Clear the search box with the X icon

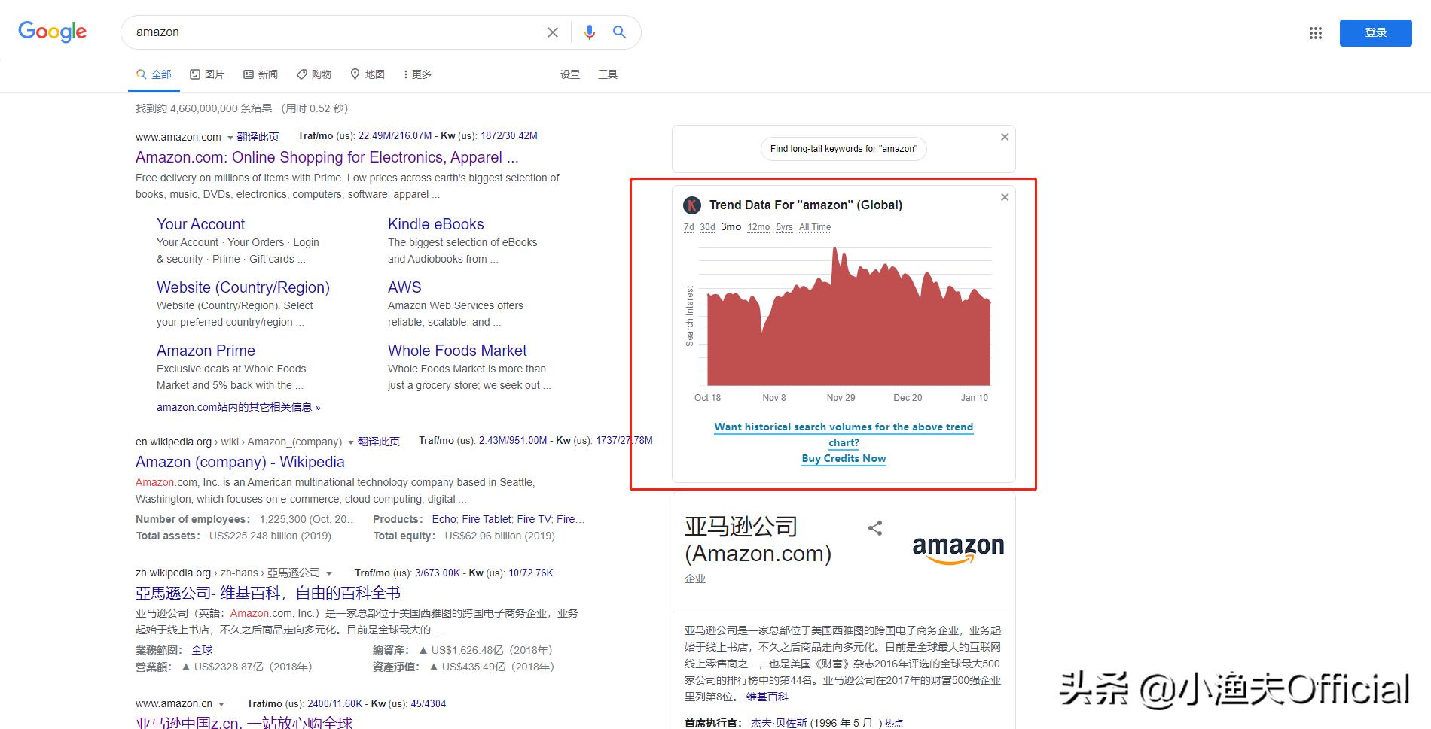coord(553,32)
